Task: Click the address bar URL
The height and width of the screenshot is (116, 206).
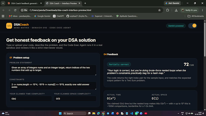Action: [x=60, y=10]
